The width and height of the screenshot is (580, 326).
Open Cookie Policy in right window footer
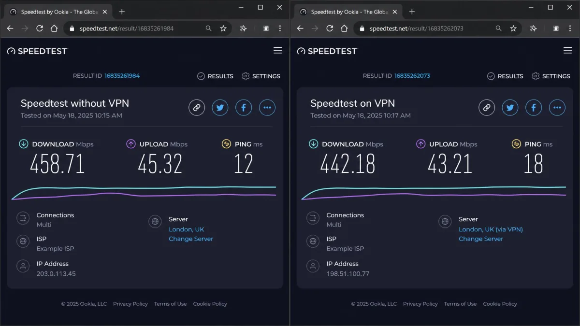click(500, 304)
